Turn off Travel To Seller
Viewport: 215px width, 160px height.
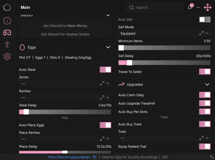(x=205, y=71)
